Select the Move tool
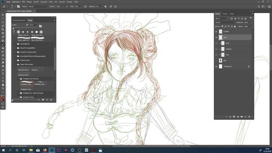 point(3,15)
